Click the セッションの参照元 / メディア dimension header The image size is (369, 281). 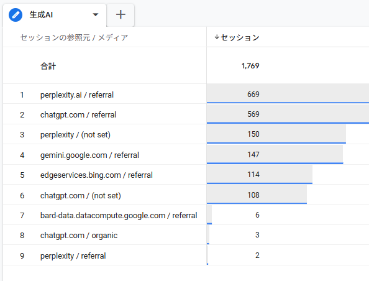(74, 37)
